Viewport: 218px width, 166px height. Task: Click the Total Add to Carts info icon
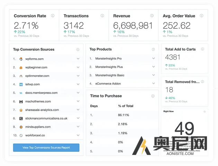click(202, 49)
